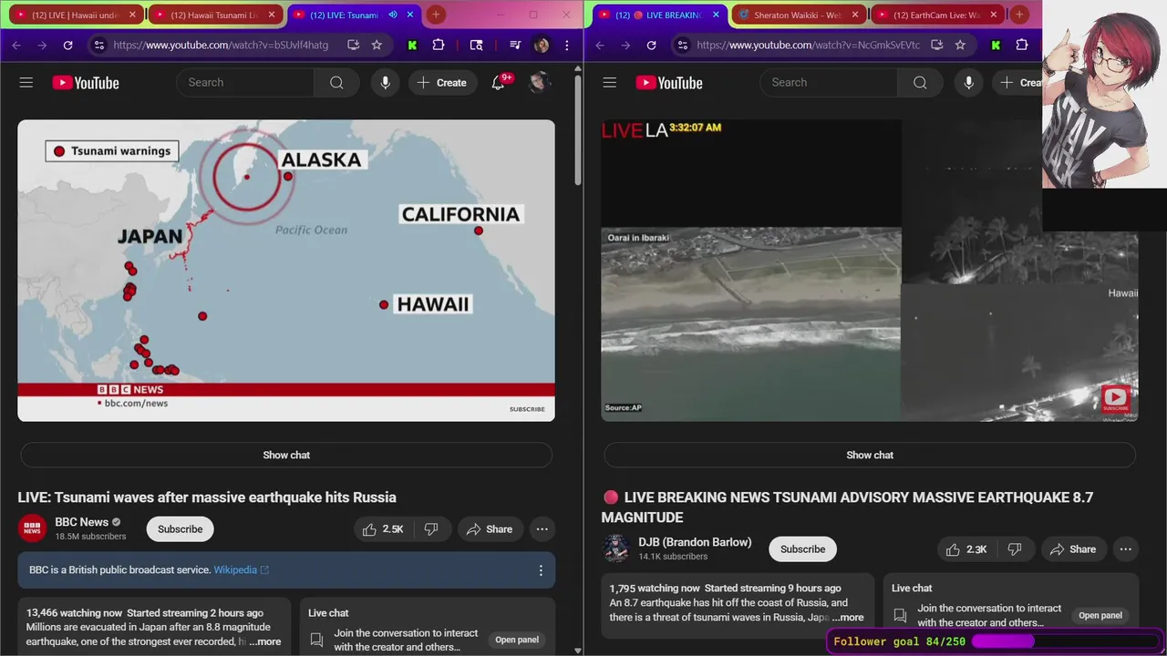Dislike the DJB breaking news stream
Viewport: 1167px width, 656px height.
[x=1015, y=549]
